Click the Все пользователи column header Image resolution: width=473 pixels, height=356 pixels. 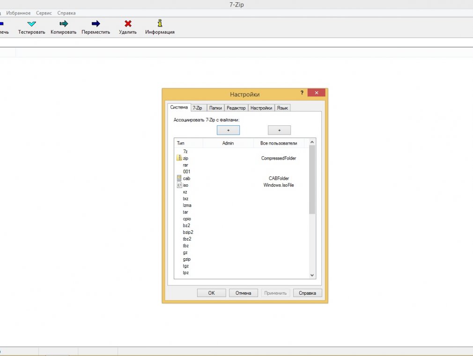point(279,143)
